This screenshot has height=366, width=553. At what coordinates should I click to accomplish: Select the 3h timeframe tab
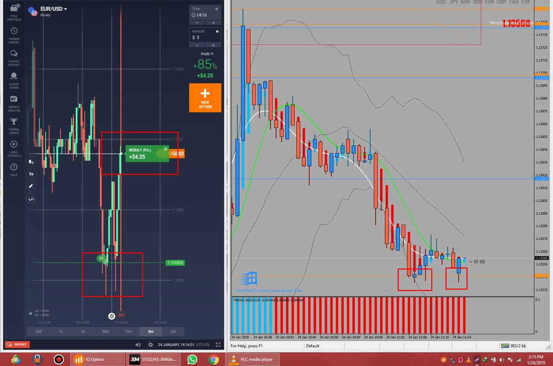pyautogui.click(x=83, y=331)
